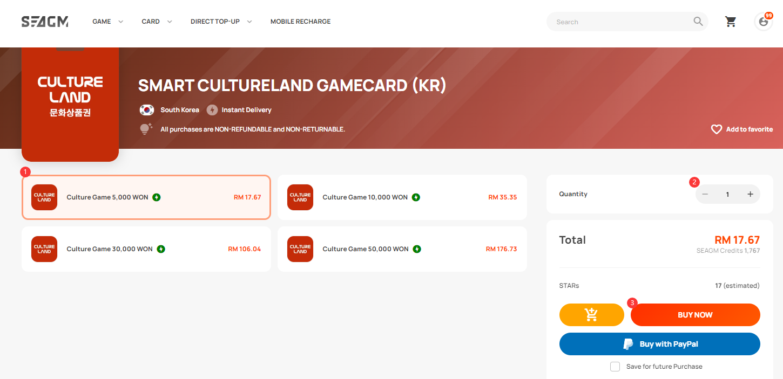Go to SEAGM home logo
The height and width of the screenshot is (379, 783).
pyautogui.click(x=45, y=22)
